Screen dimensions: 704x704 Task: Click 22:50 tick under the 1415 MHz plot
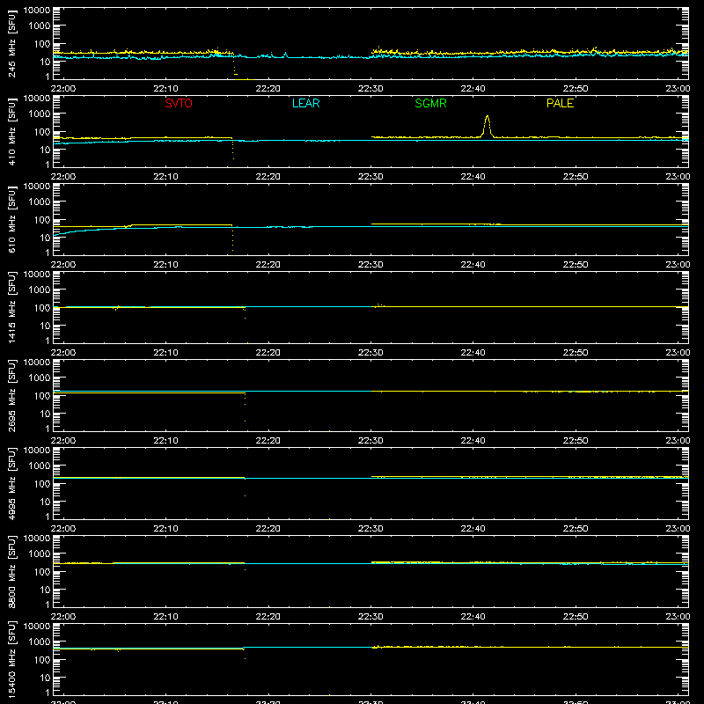[576, 353]
